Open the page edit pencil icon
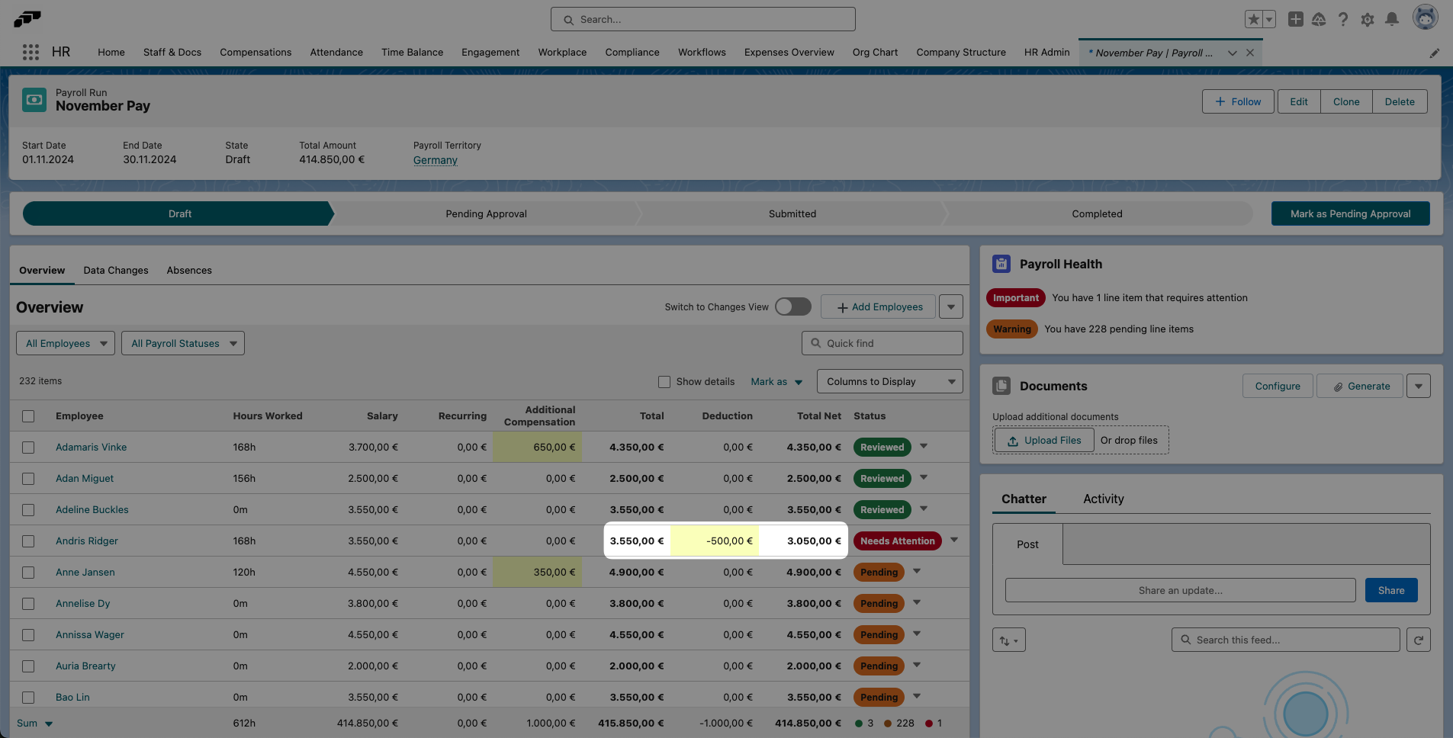 click(1435, 53)
